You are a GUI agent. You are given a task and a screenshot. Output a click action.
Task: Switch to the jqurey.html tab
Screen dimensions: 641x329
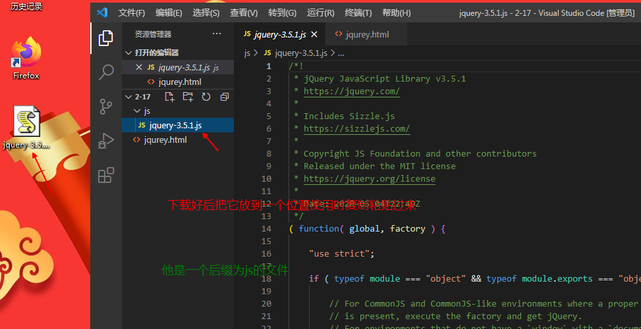(367, 34)
